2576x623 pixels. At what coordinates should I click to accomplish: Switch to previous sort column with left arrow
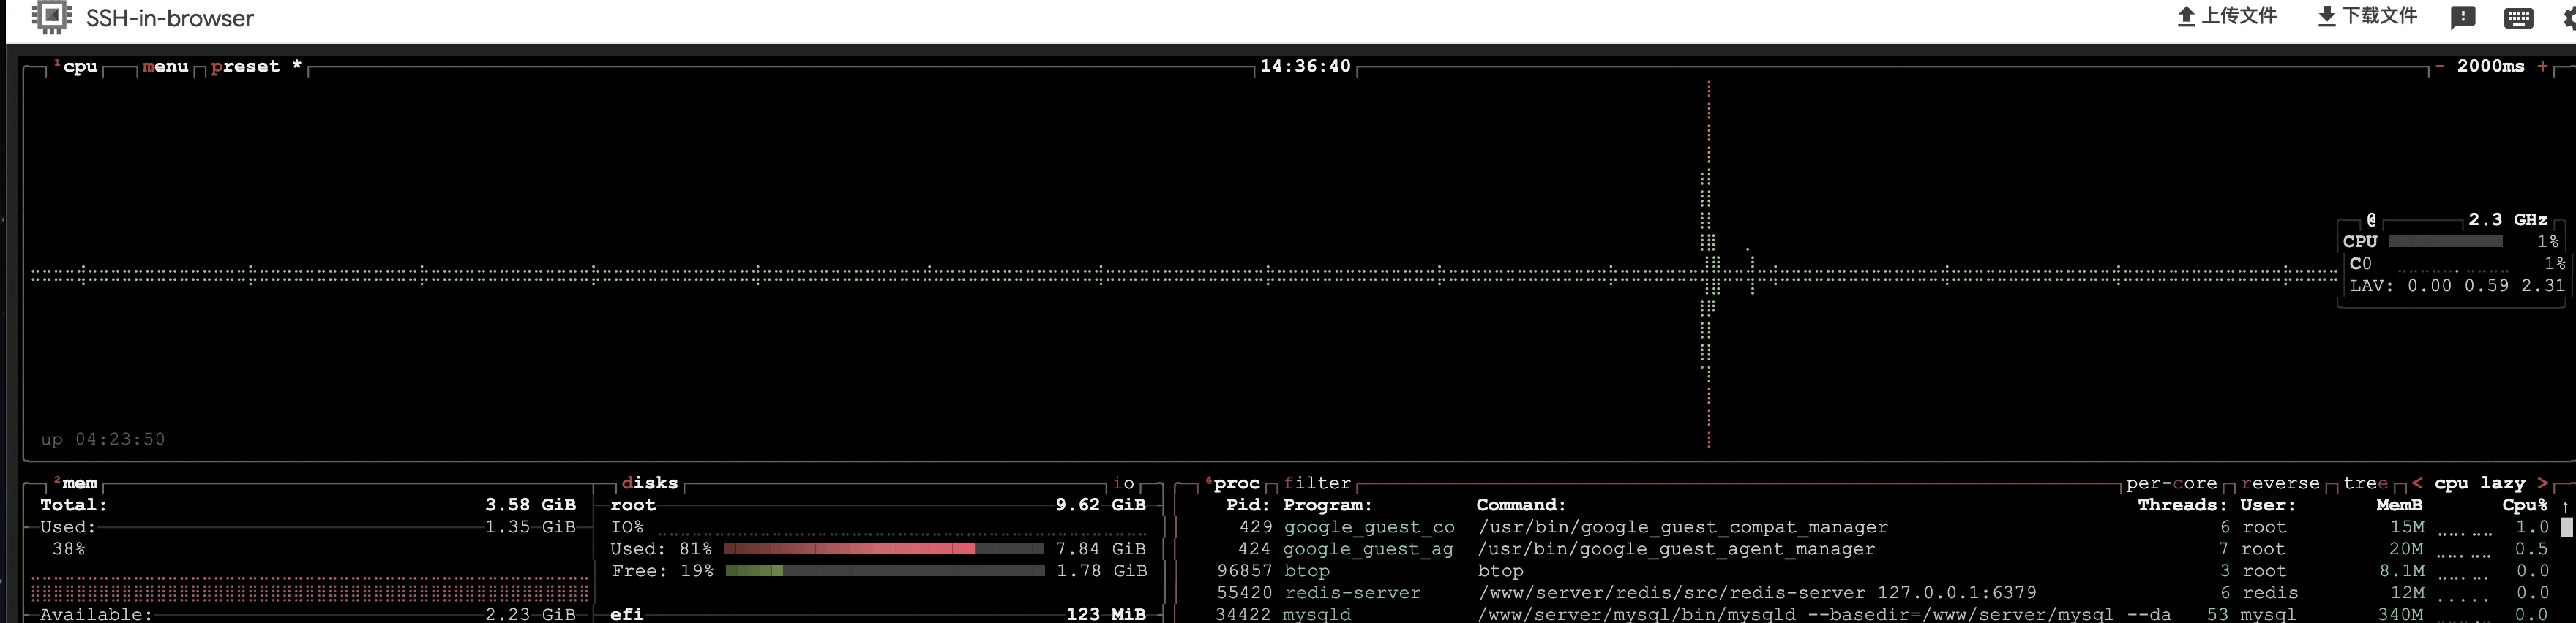pyautogui.click(x=2416, y=483)
